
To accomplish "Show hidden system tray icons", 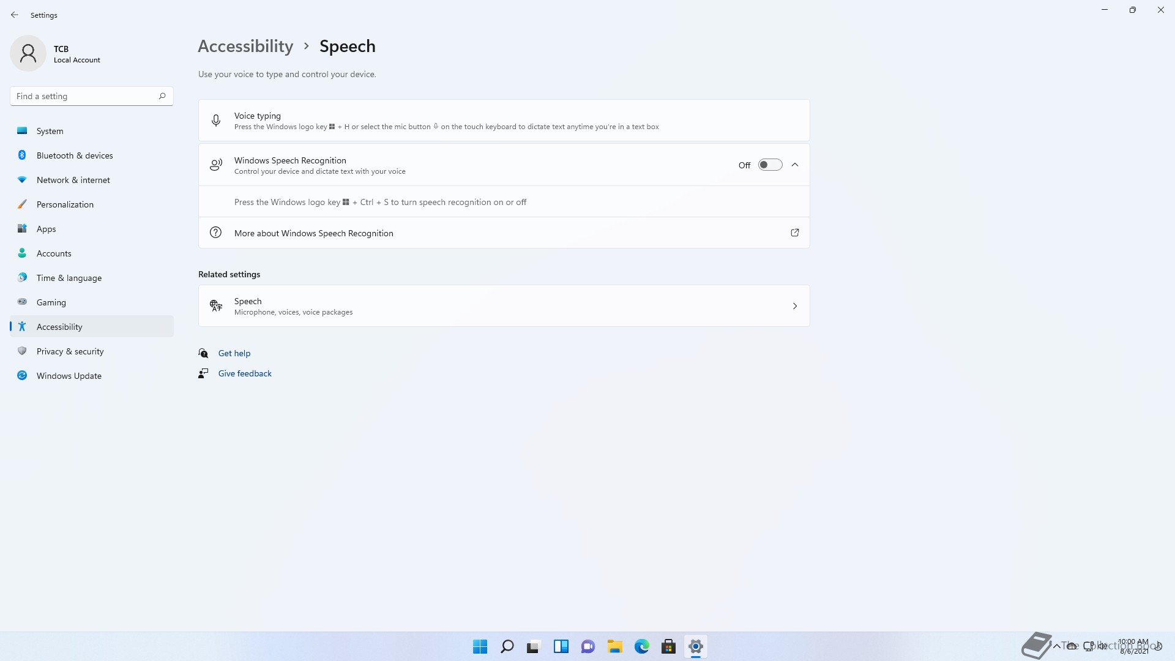I will (1057, 646).
